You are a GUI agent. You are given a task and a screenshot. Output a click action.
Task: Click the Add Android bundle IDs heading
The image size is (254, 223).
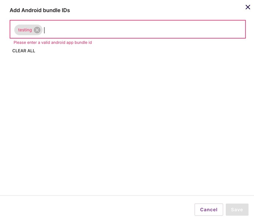(x=40, y=10)
